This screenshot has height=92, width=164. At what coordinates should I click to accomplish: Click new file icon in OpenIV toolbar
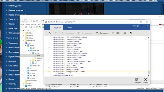coord(22,27)
